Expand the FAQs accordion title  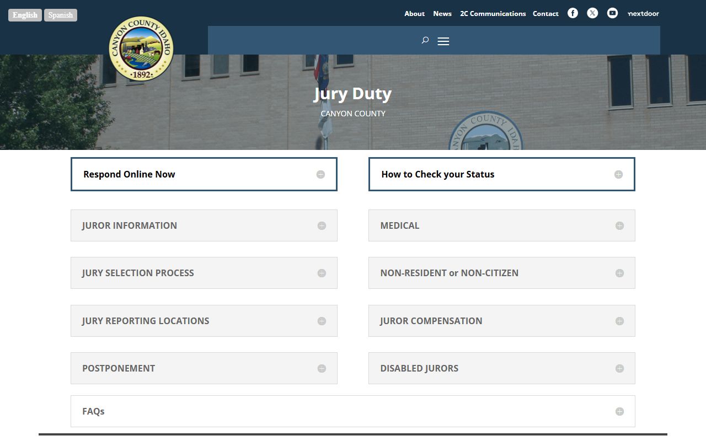93,411
